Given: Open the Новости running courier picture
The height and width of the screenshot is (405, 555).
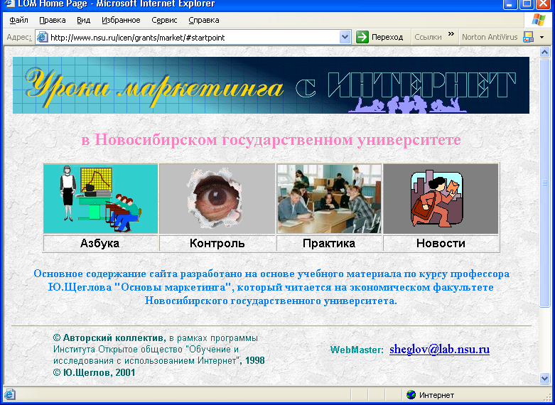Looking at the screenshot, I should [x=441, y=199].
